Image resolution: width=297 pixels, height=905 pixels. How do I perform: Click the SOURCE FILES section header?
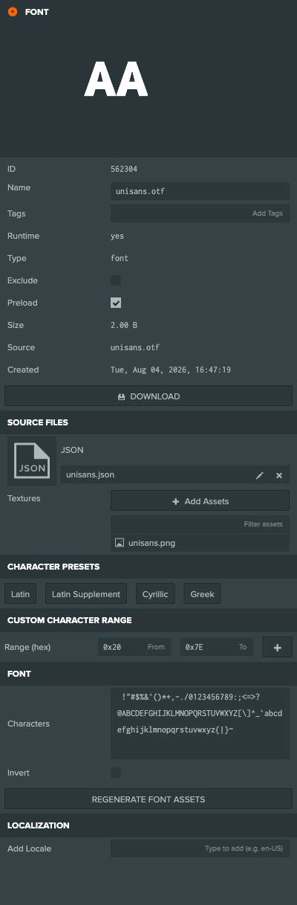pyautogui.click(x=148, y=422)
